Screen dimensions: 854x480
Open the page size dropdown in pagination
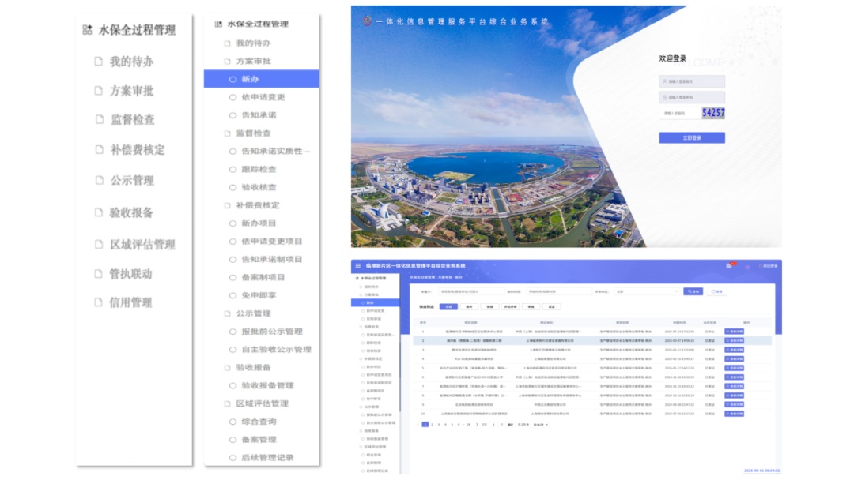(x=540, y=424)
